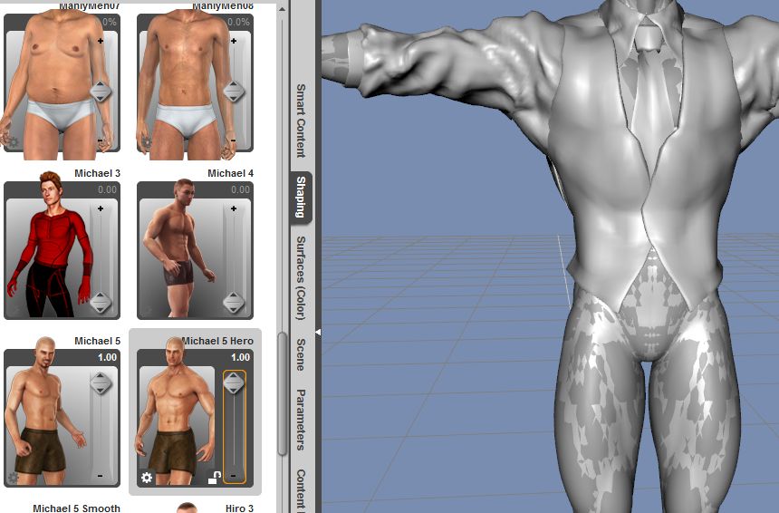Grab the Michael 3 slider handle

click(101, 303)
